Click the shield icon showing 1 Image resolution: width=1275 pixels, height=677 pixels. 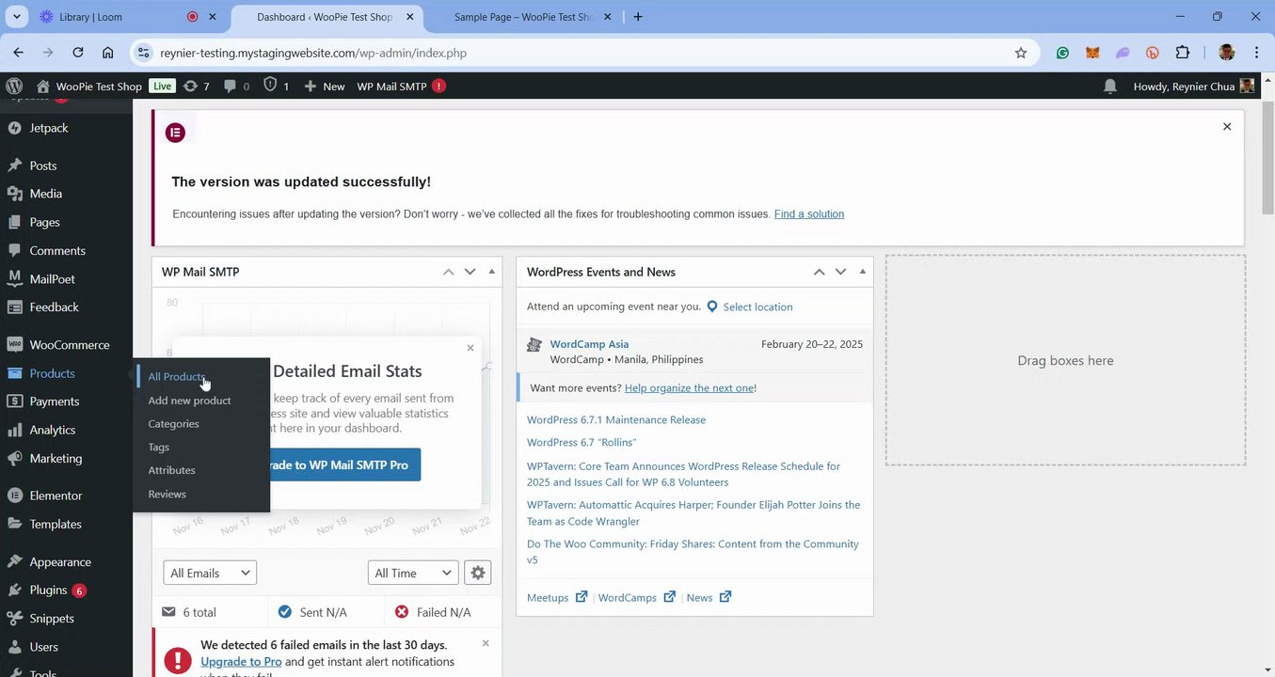pos(276,86)
